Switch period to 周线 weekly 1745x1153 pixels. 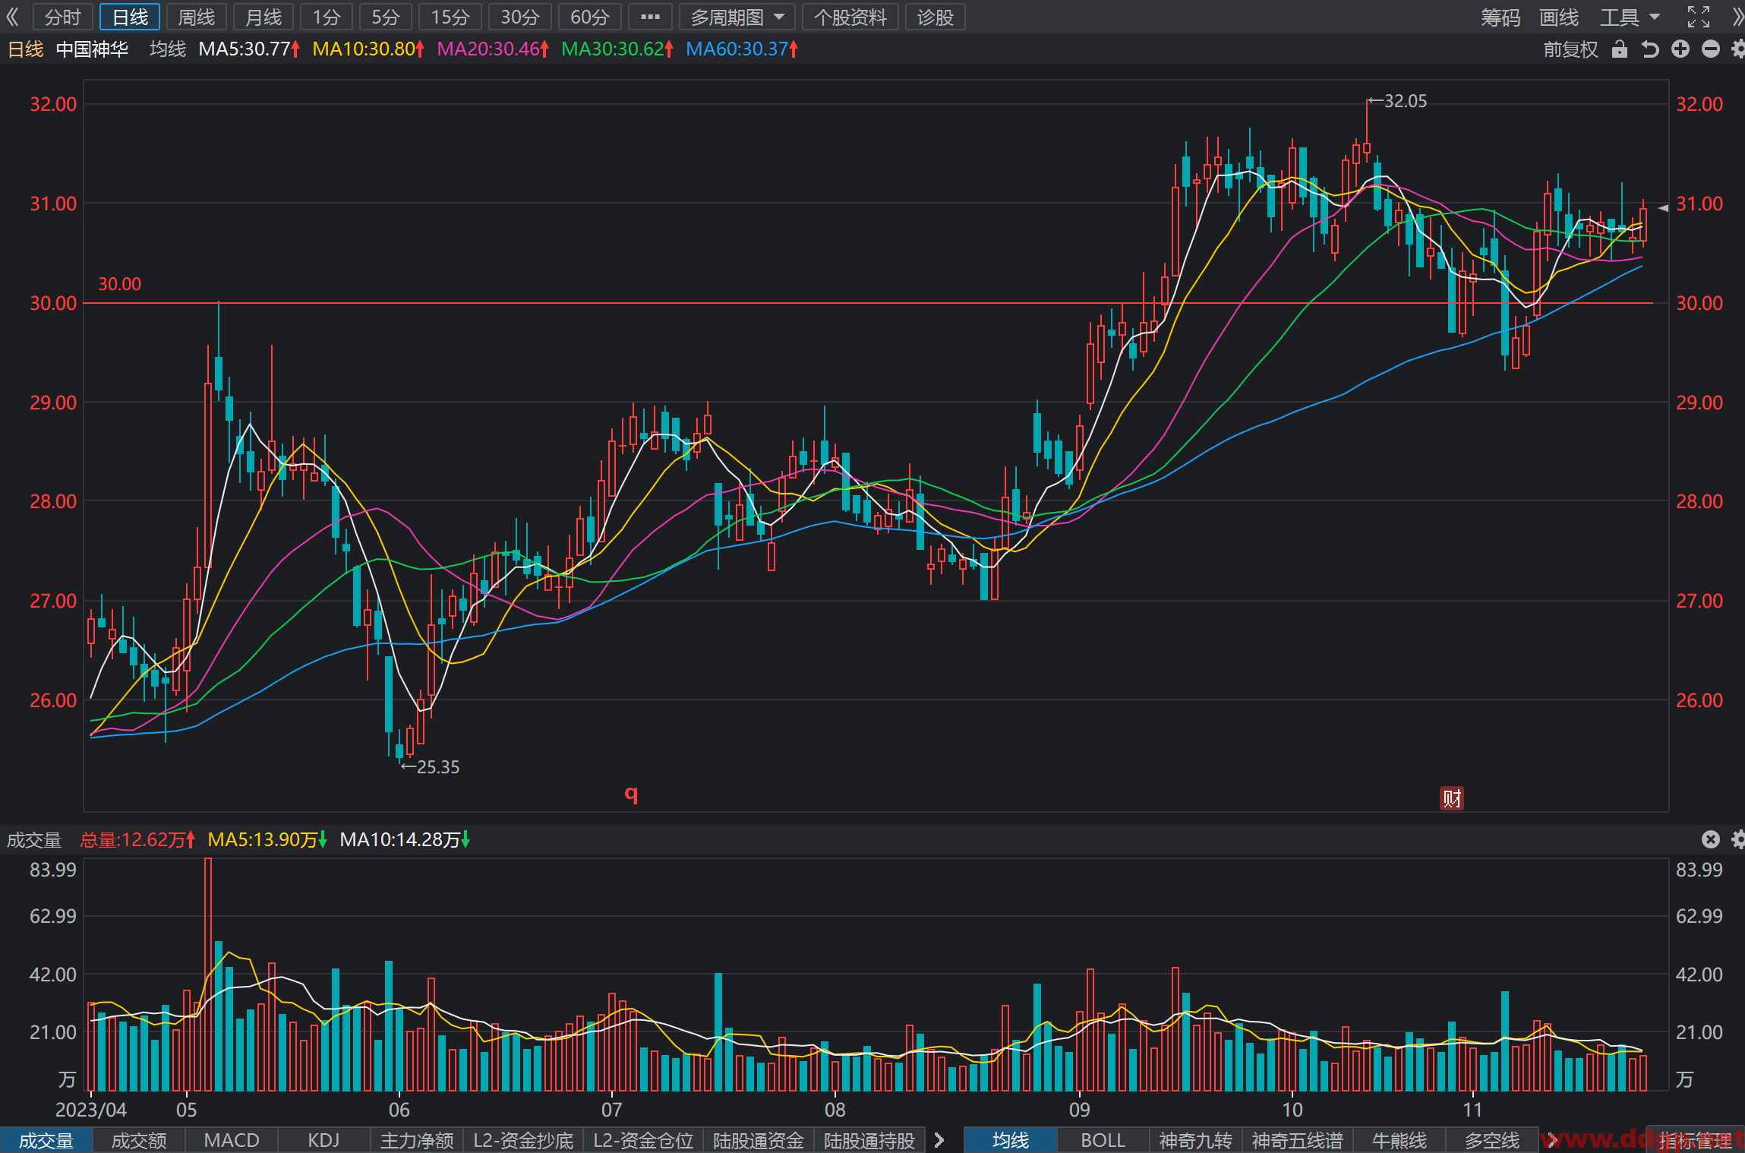pyautogui.click(x=197, y=17)
